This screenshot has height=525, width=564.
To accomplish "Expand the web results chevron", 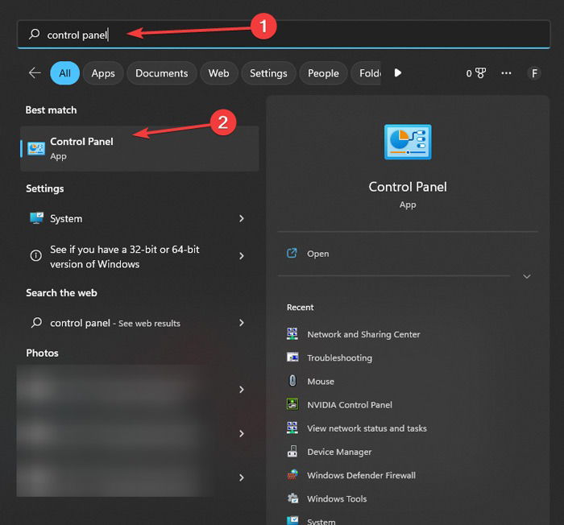I will [242, 323].
